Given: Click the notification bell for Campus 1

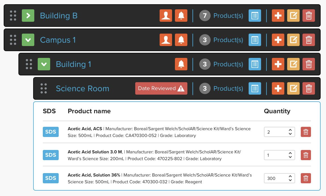Looking at the screenshot, I should coord(181,40).
